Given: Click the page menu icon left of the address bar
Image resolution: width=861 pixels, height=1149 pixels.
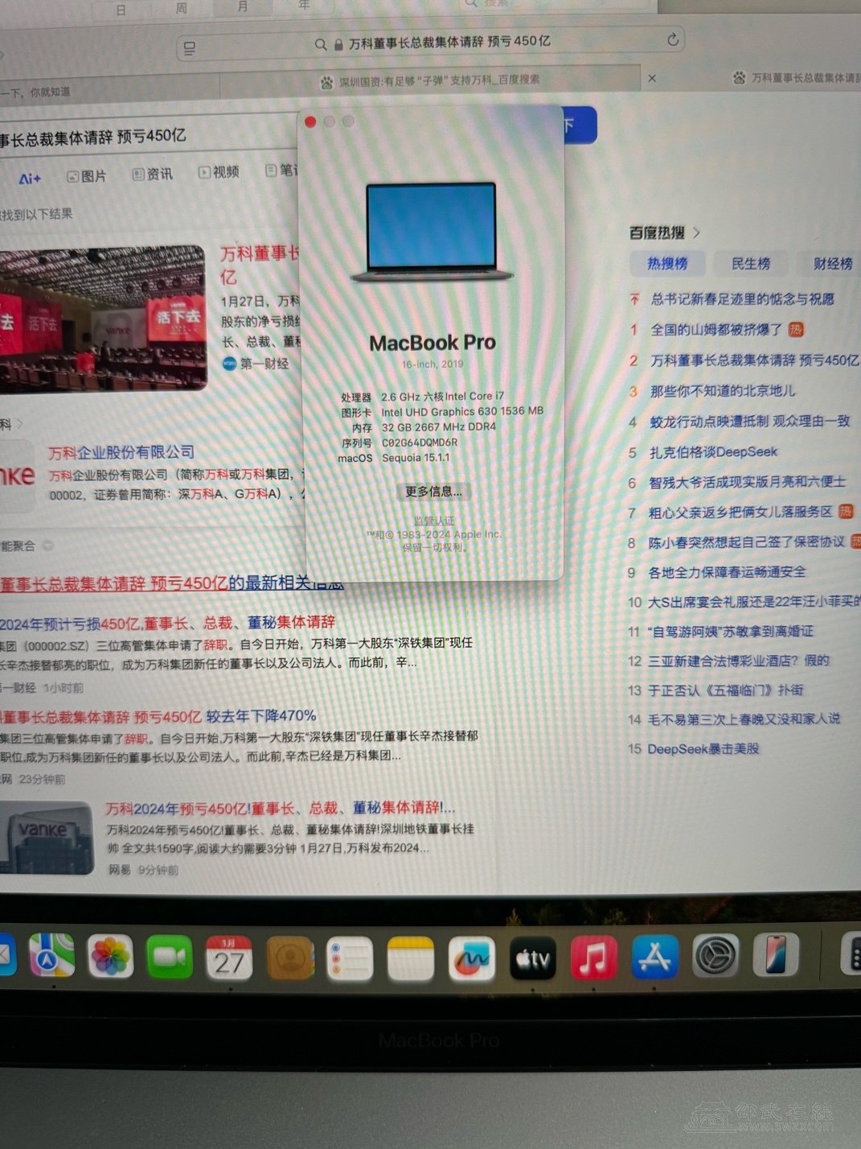Looking at the screenshot, I should (x=190, y=48).
